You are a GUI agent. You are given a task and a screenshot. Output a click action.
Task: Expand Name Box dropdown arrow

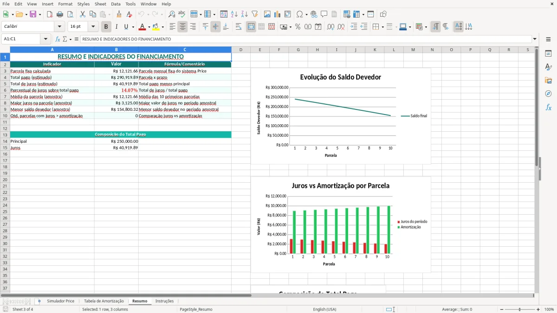click(x=45, y=39)
